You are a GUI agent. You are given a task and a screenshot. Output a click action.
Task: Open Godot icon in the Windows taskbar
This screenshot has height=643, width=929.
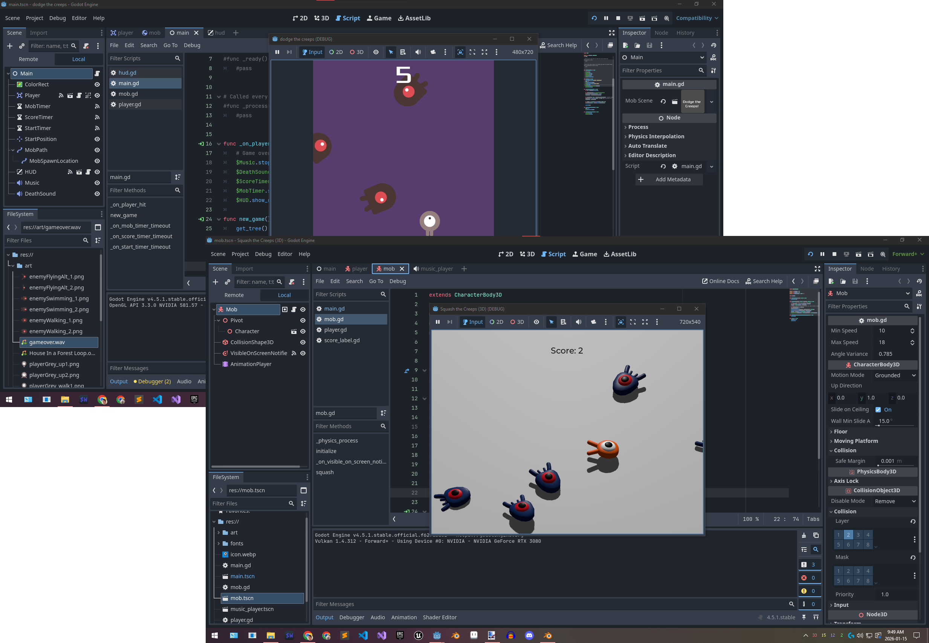pos(437,635)
